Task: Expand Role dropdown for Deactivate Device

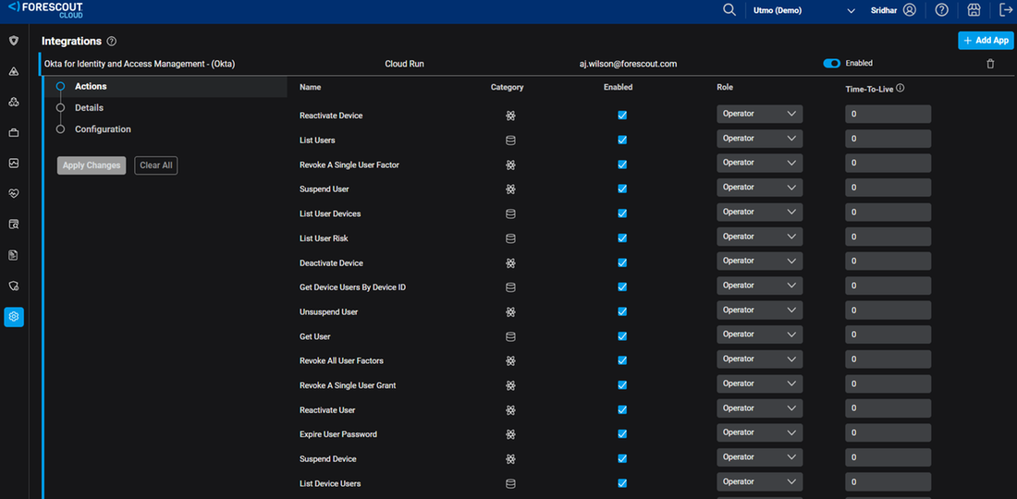Action: point(759,262)
